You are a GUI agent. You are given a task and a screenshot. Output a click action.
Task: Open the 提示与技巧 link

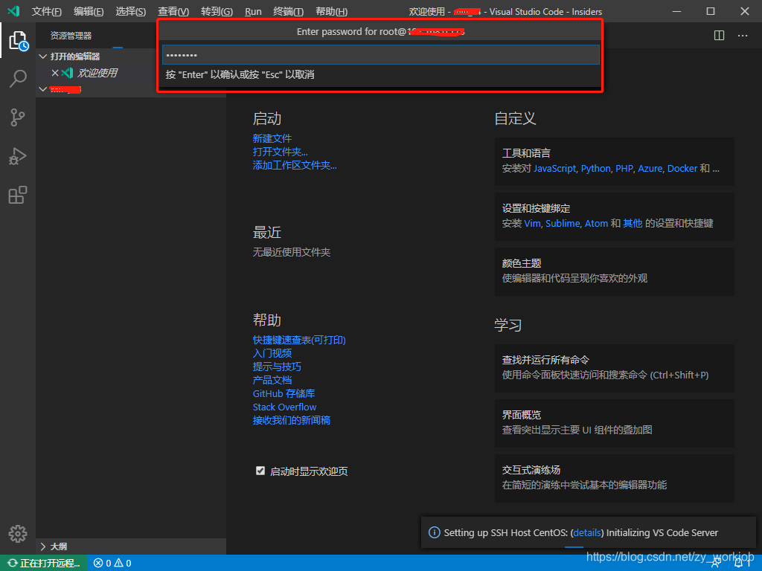[277, 367]
